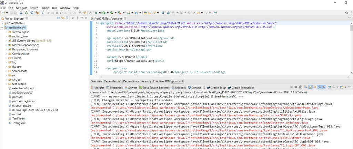Expand the Maven Dependencies node
This screenshot has width=353, height=149.
[x=6, y=45]
